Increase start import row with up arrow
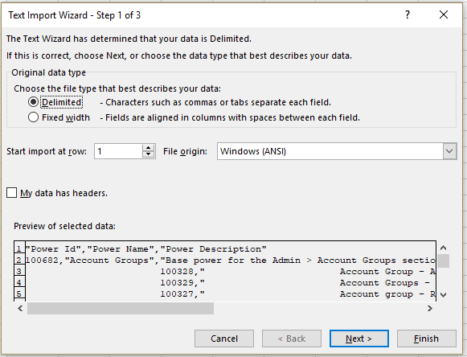This screenshot has height=357, width=467. pos(149,147)
